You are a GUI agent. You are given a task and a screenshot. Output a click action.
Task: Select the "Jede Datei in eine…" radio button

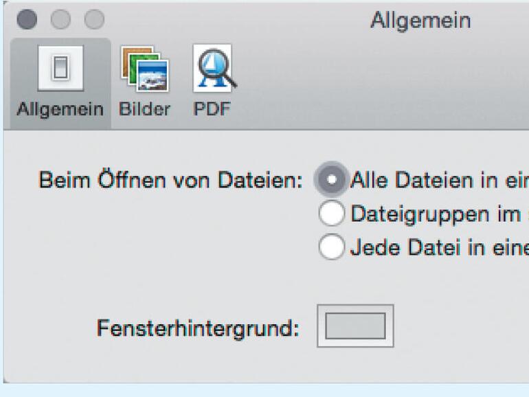pyautogui.click(x=331, y=247)
